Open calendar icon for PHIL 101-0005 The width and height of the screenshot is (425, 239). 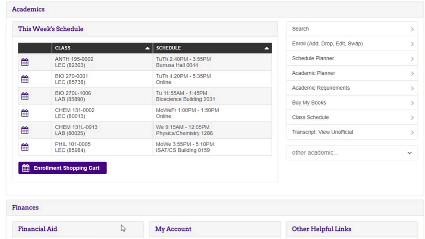(x=25, y=147)
